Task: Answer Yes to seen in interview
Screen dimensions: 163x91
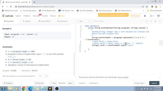Action: 40,76
